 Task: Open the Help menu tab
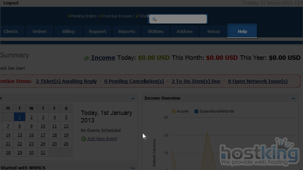242,32
